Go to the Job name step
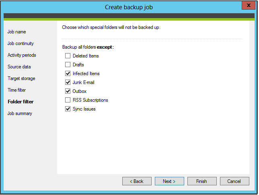The width and height of the screenshot is (259, 195). 16,32
